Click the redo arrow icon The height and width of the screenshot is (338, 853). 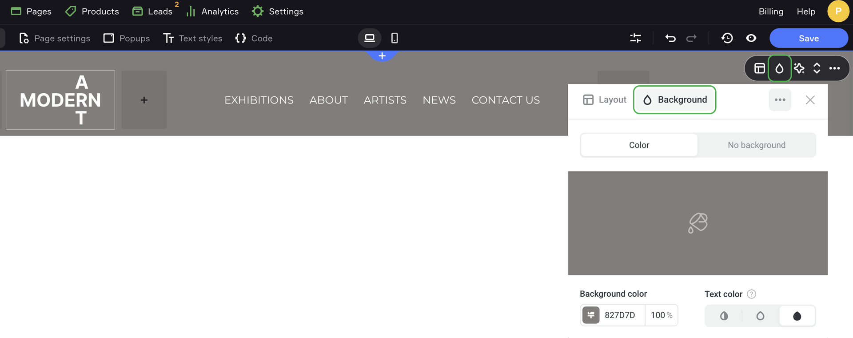pos(691,38)
